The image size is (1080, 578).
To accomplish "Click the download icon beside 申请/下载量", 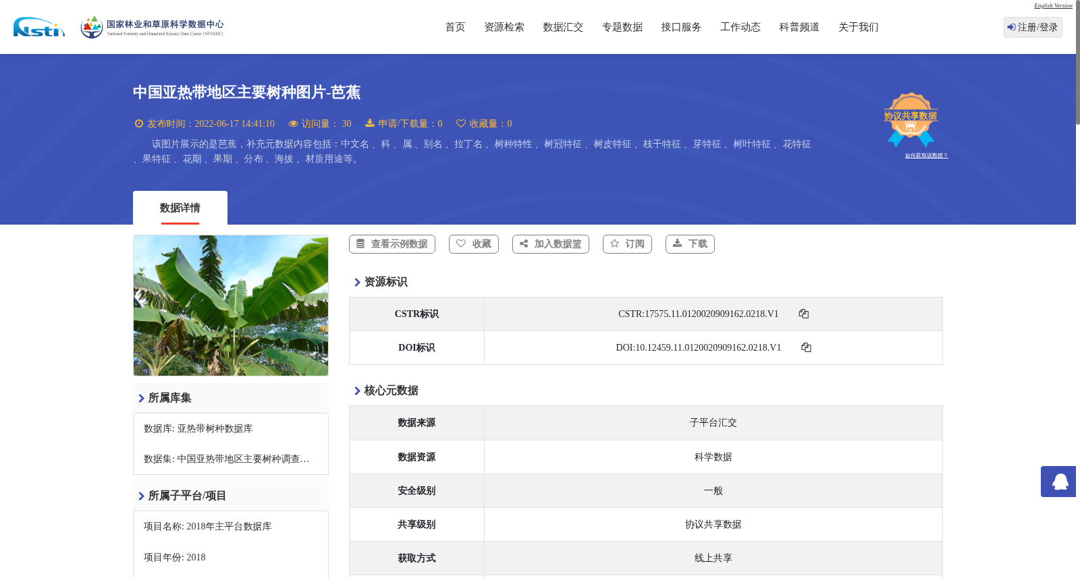I will coord(370,123).
